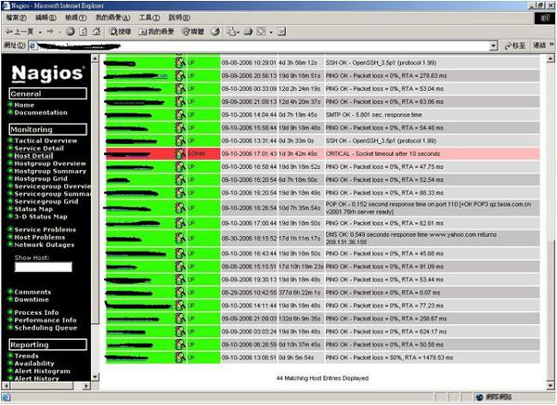The height and width of the screenshot is (405, 557).
Task: Open the File (檔案) menu
Action: click(16, 18)
